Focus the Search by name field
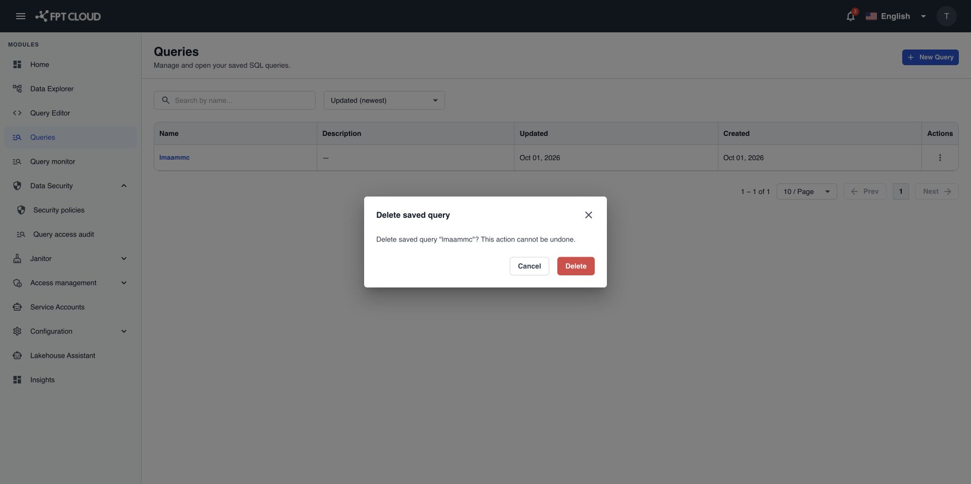Image resolution: width=971 pixels, height=484 pixels. (235, 100)
